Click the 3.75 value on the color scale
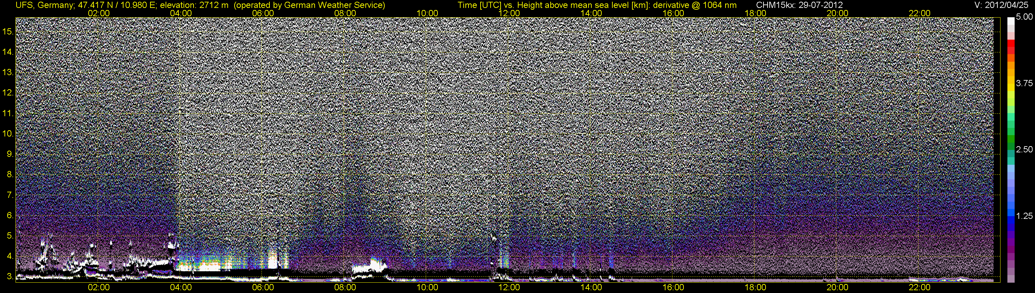Screen dimensions: 1035x293 tap(1024, 83)
